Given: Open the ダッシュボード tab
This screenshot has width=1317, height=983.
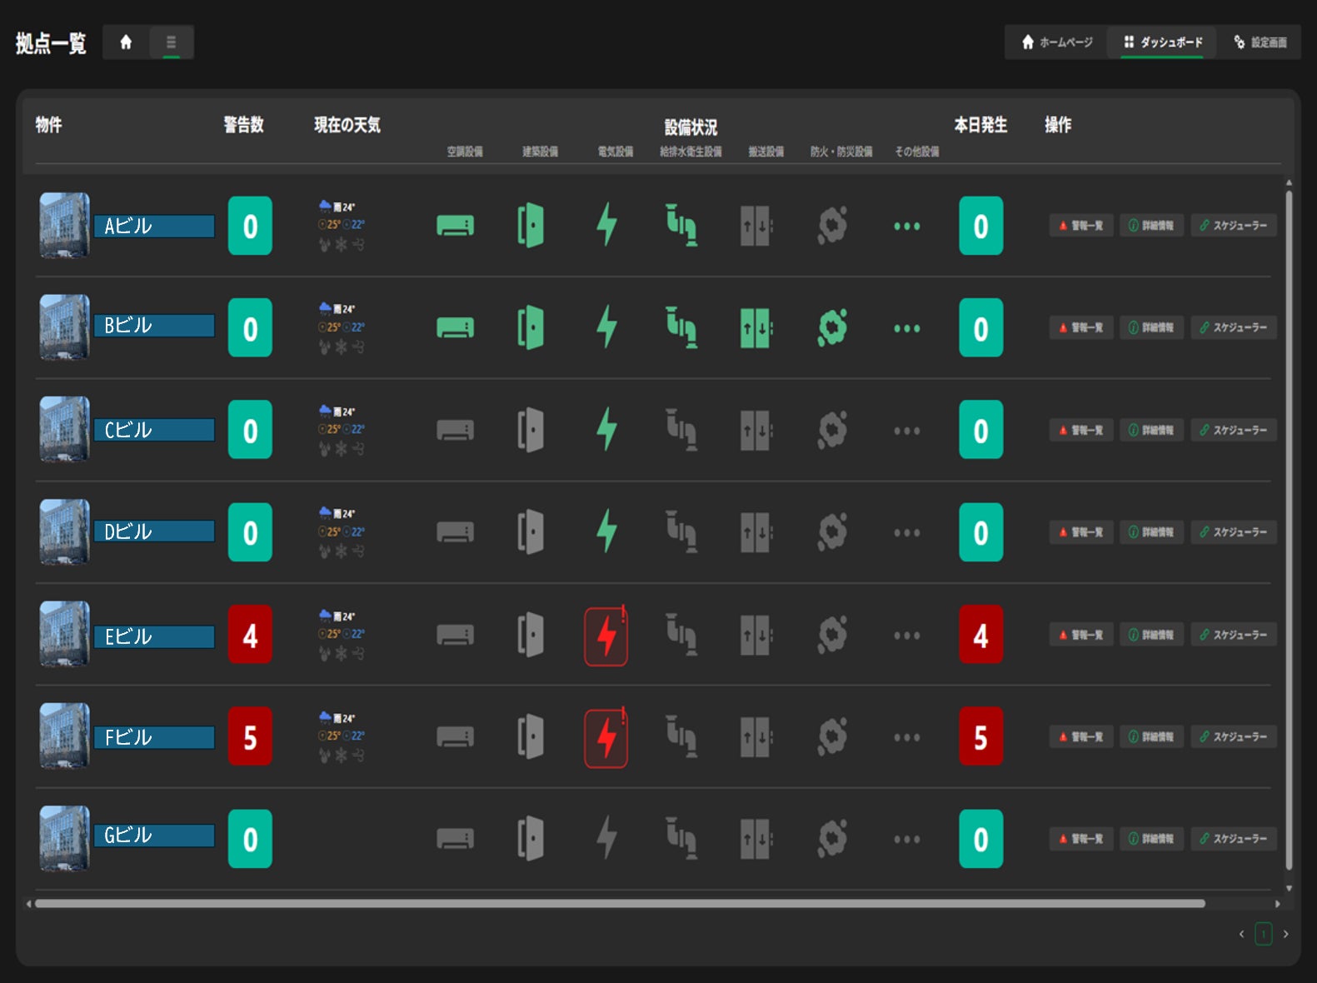Looking at the screenshot, I should (x=1163, y=42).
